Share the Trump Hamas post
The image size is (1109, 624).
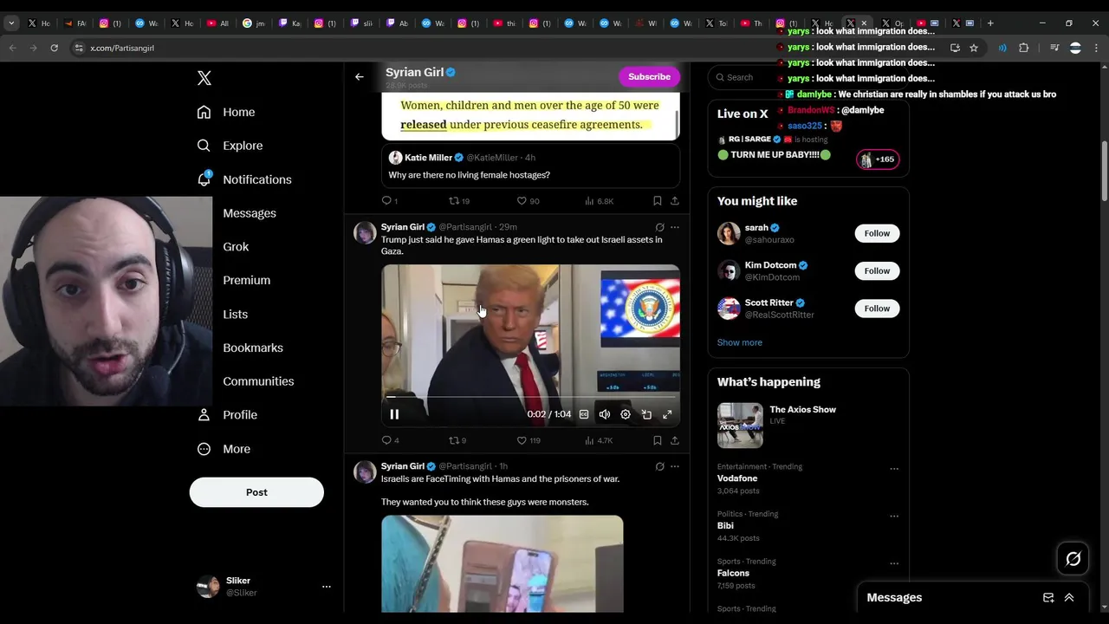[675, 440]
